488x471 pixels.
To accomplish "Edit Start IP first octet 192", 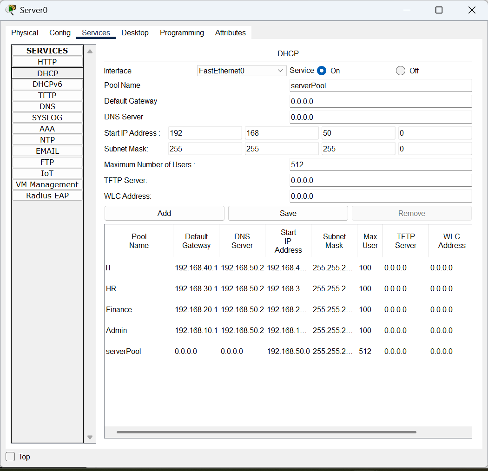I will [205, 133].
